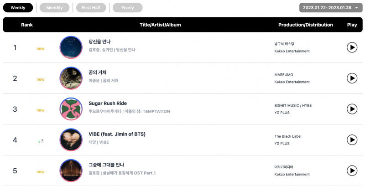365x186 pixels.
Task: Open the VIBE heart album thumbnail
Action: [71, 140]
